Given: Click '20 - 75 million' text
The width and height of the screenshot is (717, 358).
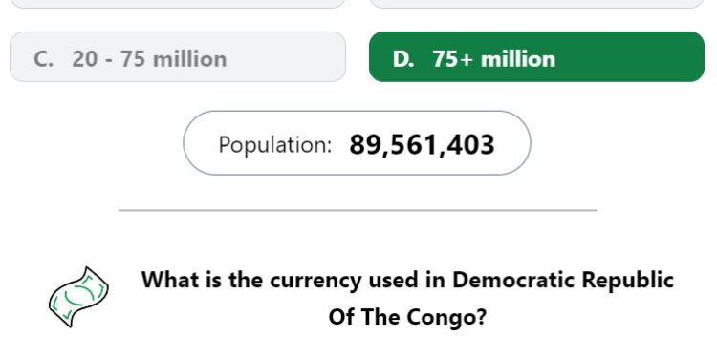Looking at the screenshot, I should [x=149, y=59].
